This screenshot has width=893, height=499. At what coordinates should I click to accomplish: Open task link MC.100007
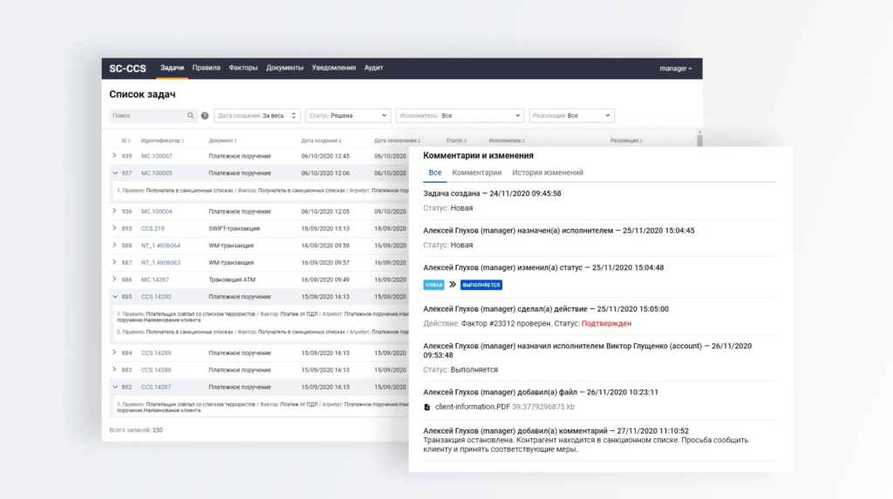[157, 156]
